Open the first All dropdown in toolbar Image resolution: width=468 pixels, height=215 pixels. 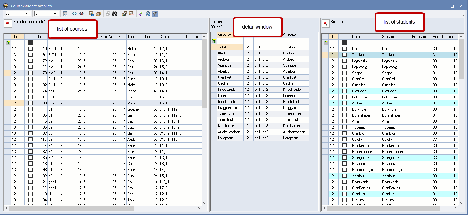(27, 14)
